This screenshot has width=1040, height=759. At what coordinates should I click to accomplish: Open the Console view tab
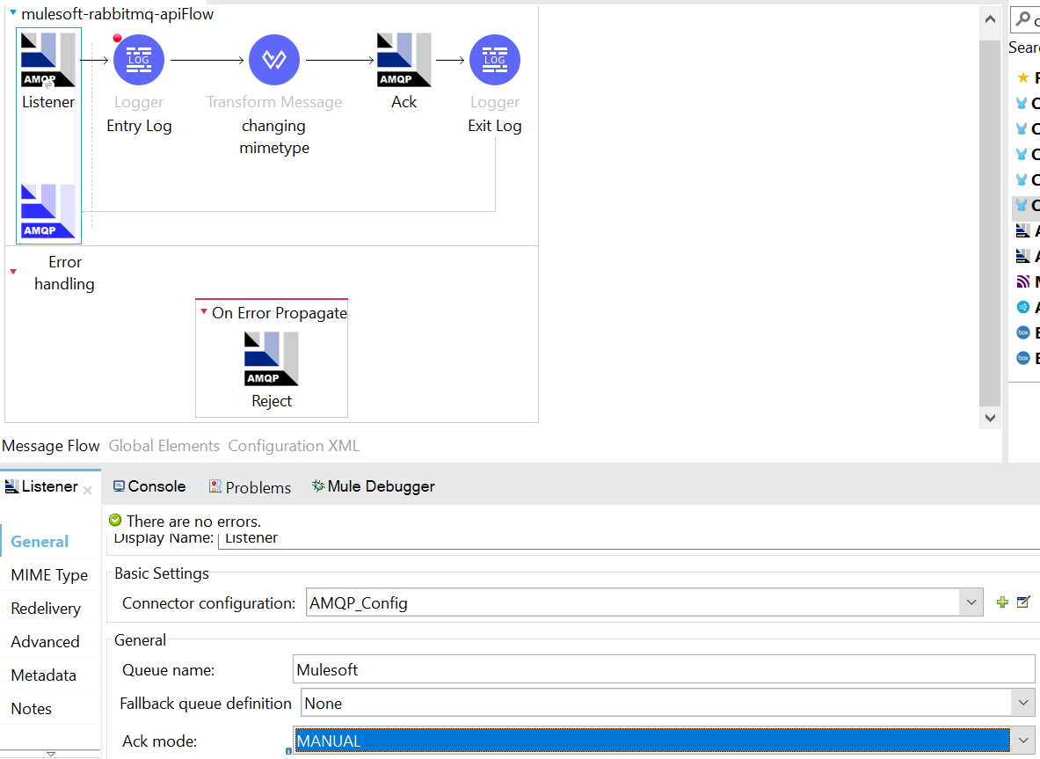149,486
